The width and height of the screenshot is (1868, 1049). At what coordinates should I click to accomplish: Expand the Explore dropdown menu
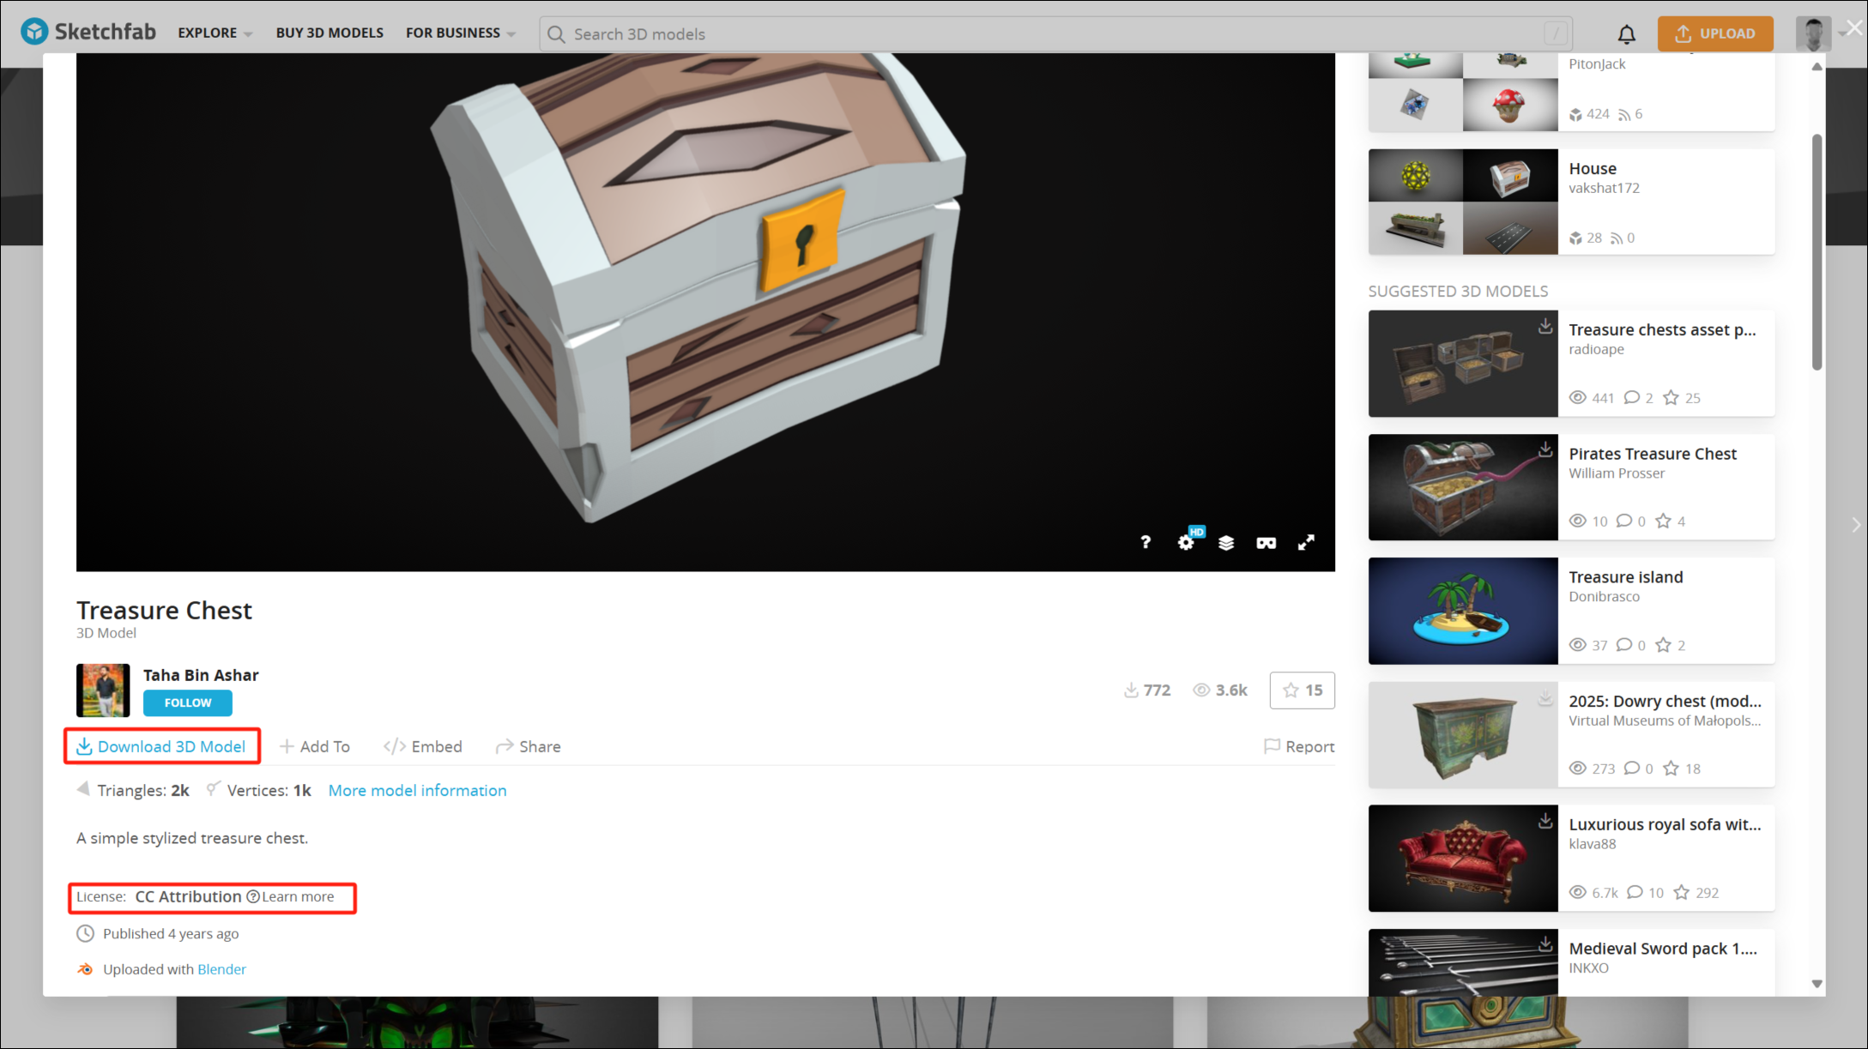coord(215,33)
